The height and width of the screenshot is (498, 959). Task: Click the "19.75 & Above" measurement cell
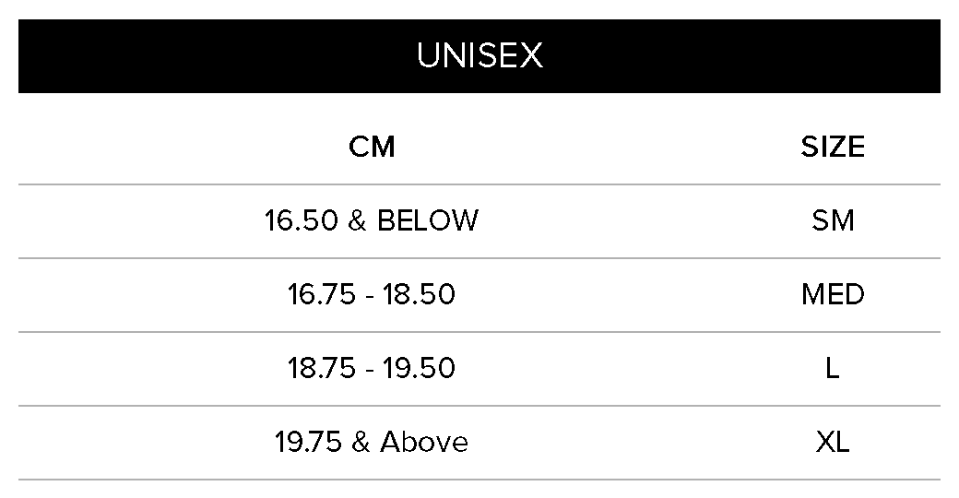372,443
